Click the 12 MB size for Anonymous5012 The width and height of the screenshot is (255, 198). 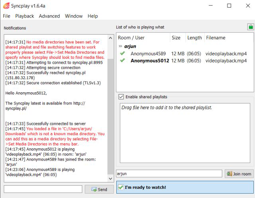tap(178, 61)
